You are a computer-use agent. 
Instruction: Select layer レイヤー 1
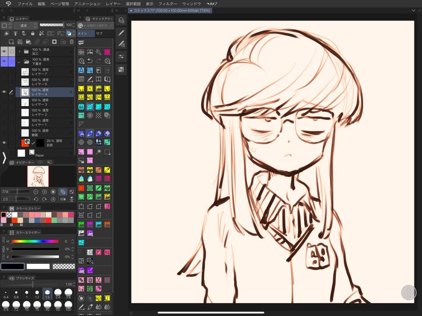tap(45, 123)
